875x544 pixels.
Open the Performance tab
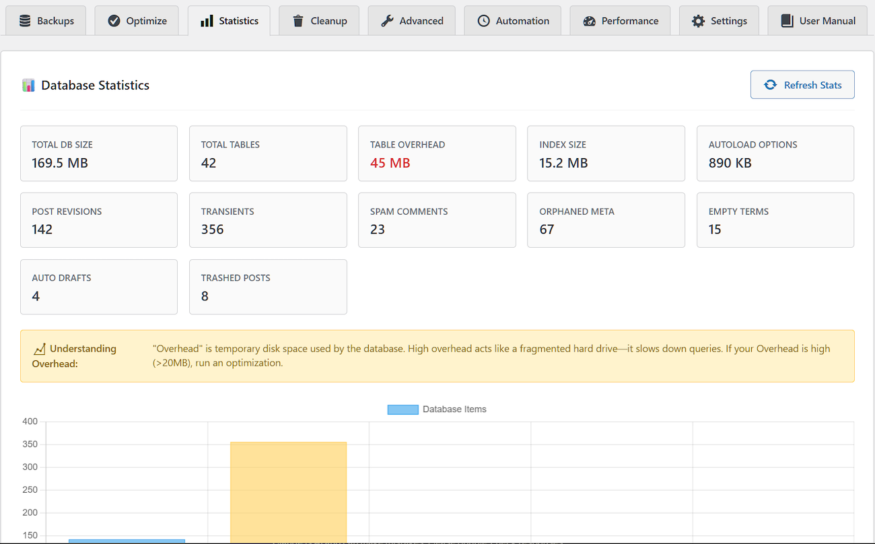tap(620, 21)
